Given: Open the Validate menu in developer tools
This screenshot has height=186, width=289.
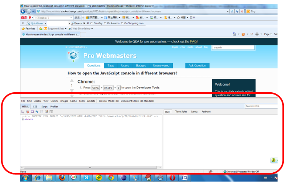Looking at the screenshot, I should (91, 101).
